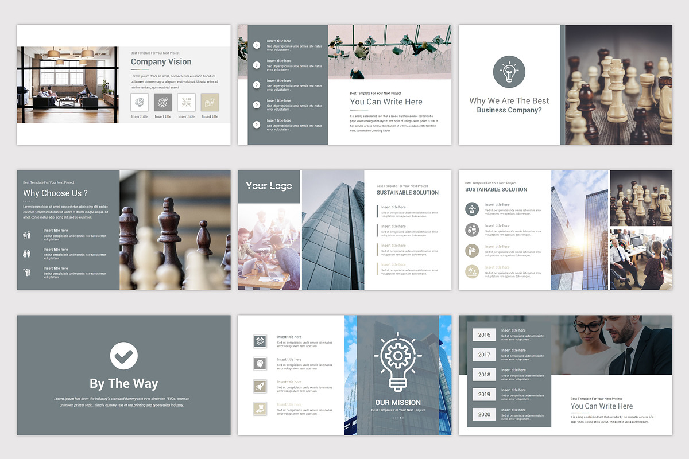Viewport: 689px width, 459px height.
Task: Select the 2016 year box
Action: pos(485,335)
